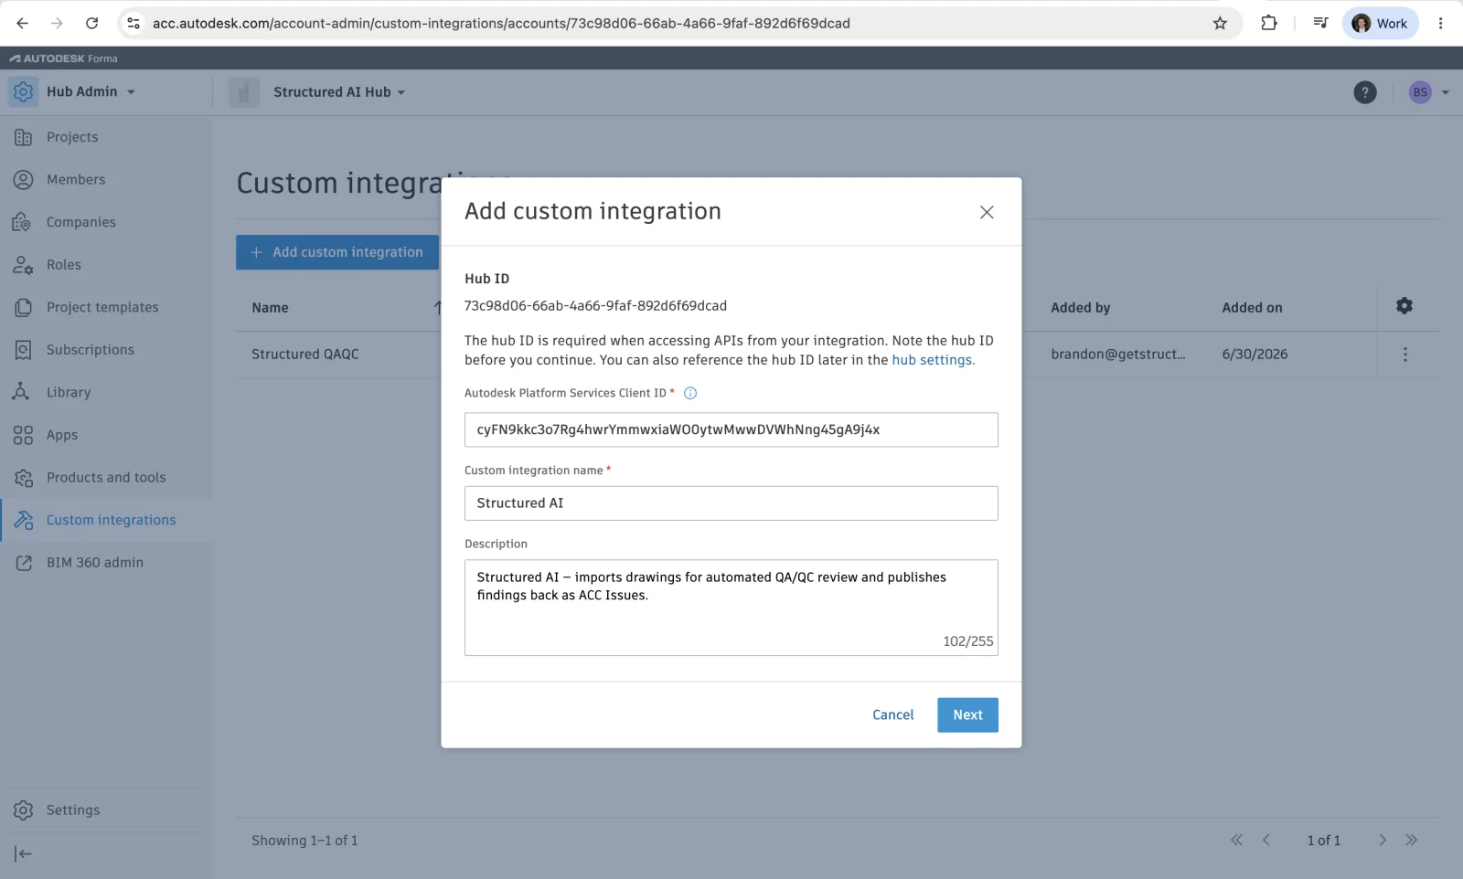Open the help question mark icon

coord(1364,92)
